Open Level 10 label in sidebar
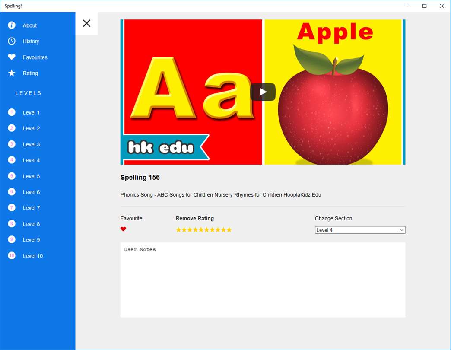This screenshot has height=350, width=451. click(x=32, y=256)
